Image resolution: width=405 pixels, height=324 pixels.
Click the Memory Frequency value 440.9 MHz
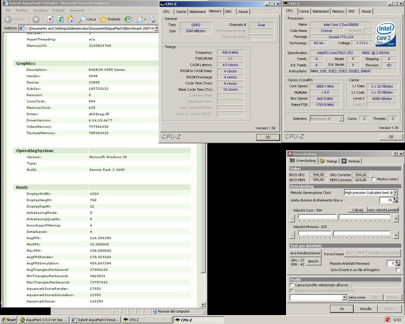(x=230, y=52)
